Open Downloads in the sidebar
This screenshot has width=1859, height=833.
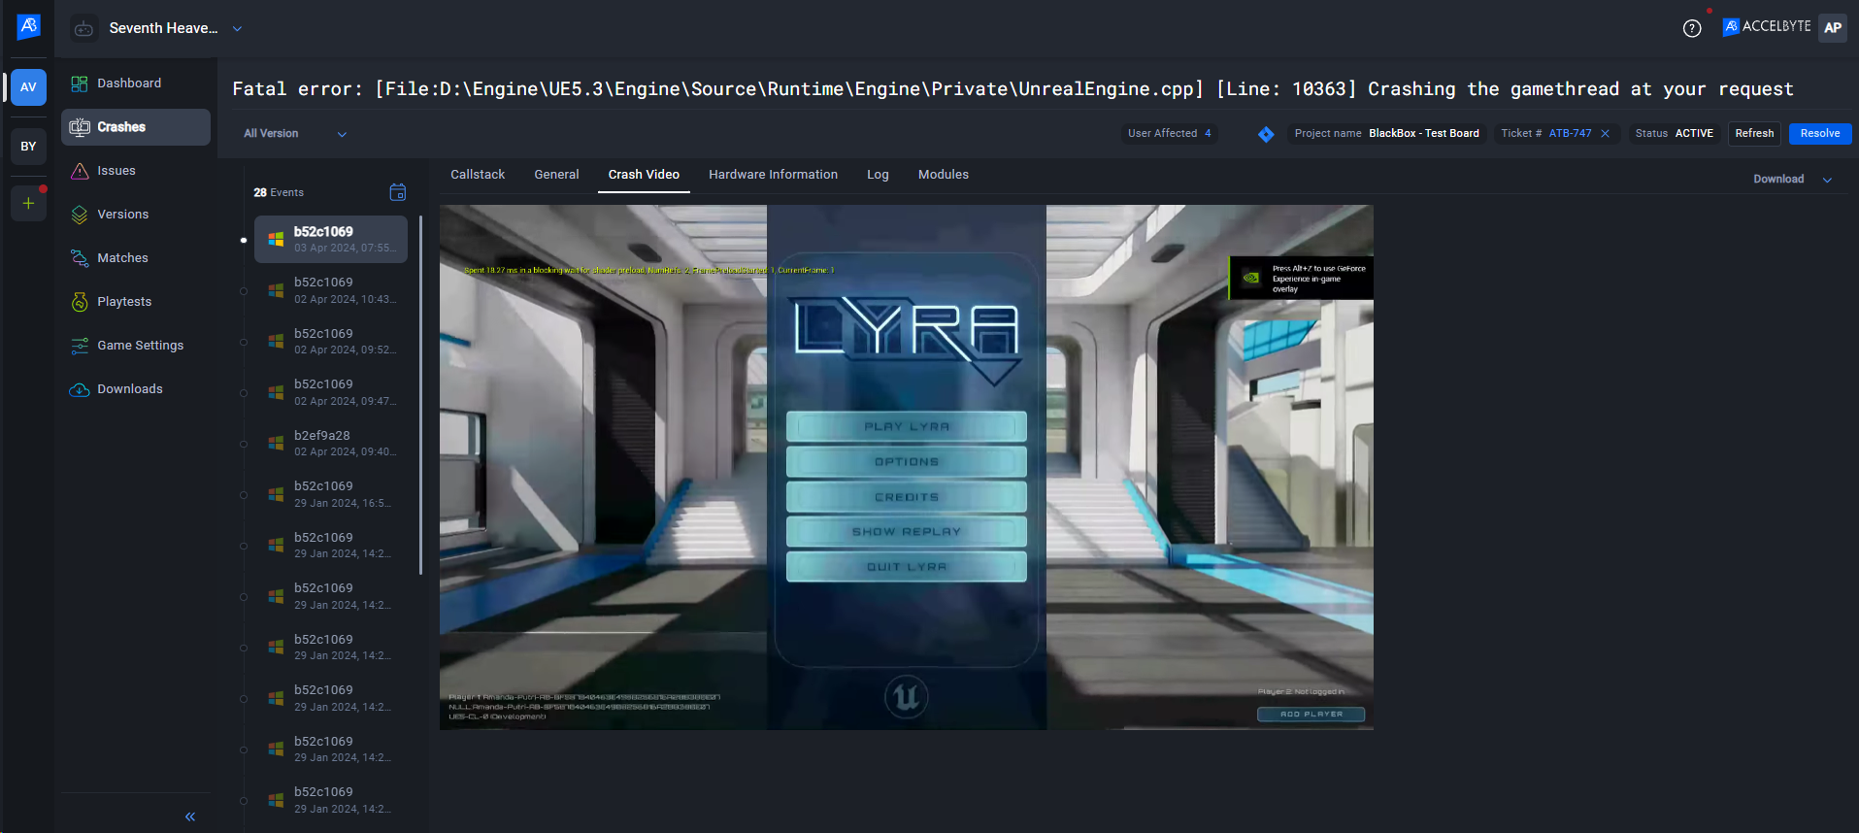(136, 389)
